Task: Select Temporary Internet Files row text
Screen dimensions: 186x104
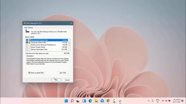Action: [38, 42]
